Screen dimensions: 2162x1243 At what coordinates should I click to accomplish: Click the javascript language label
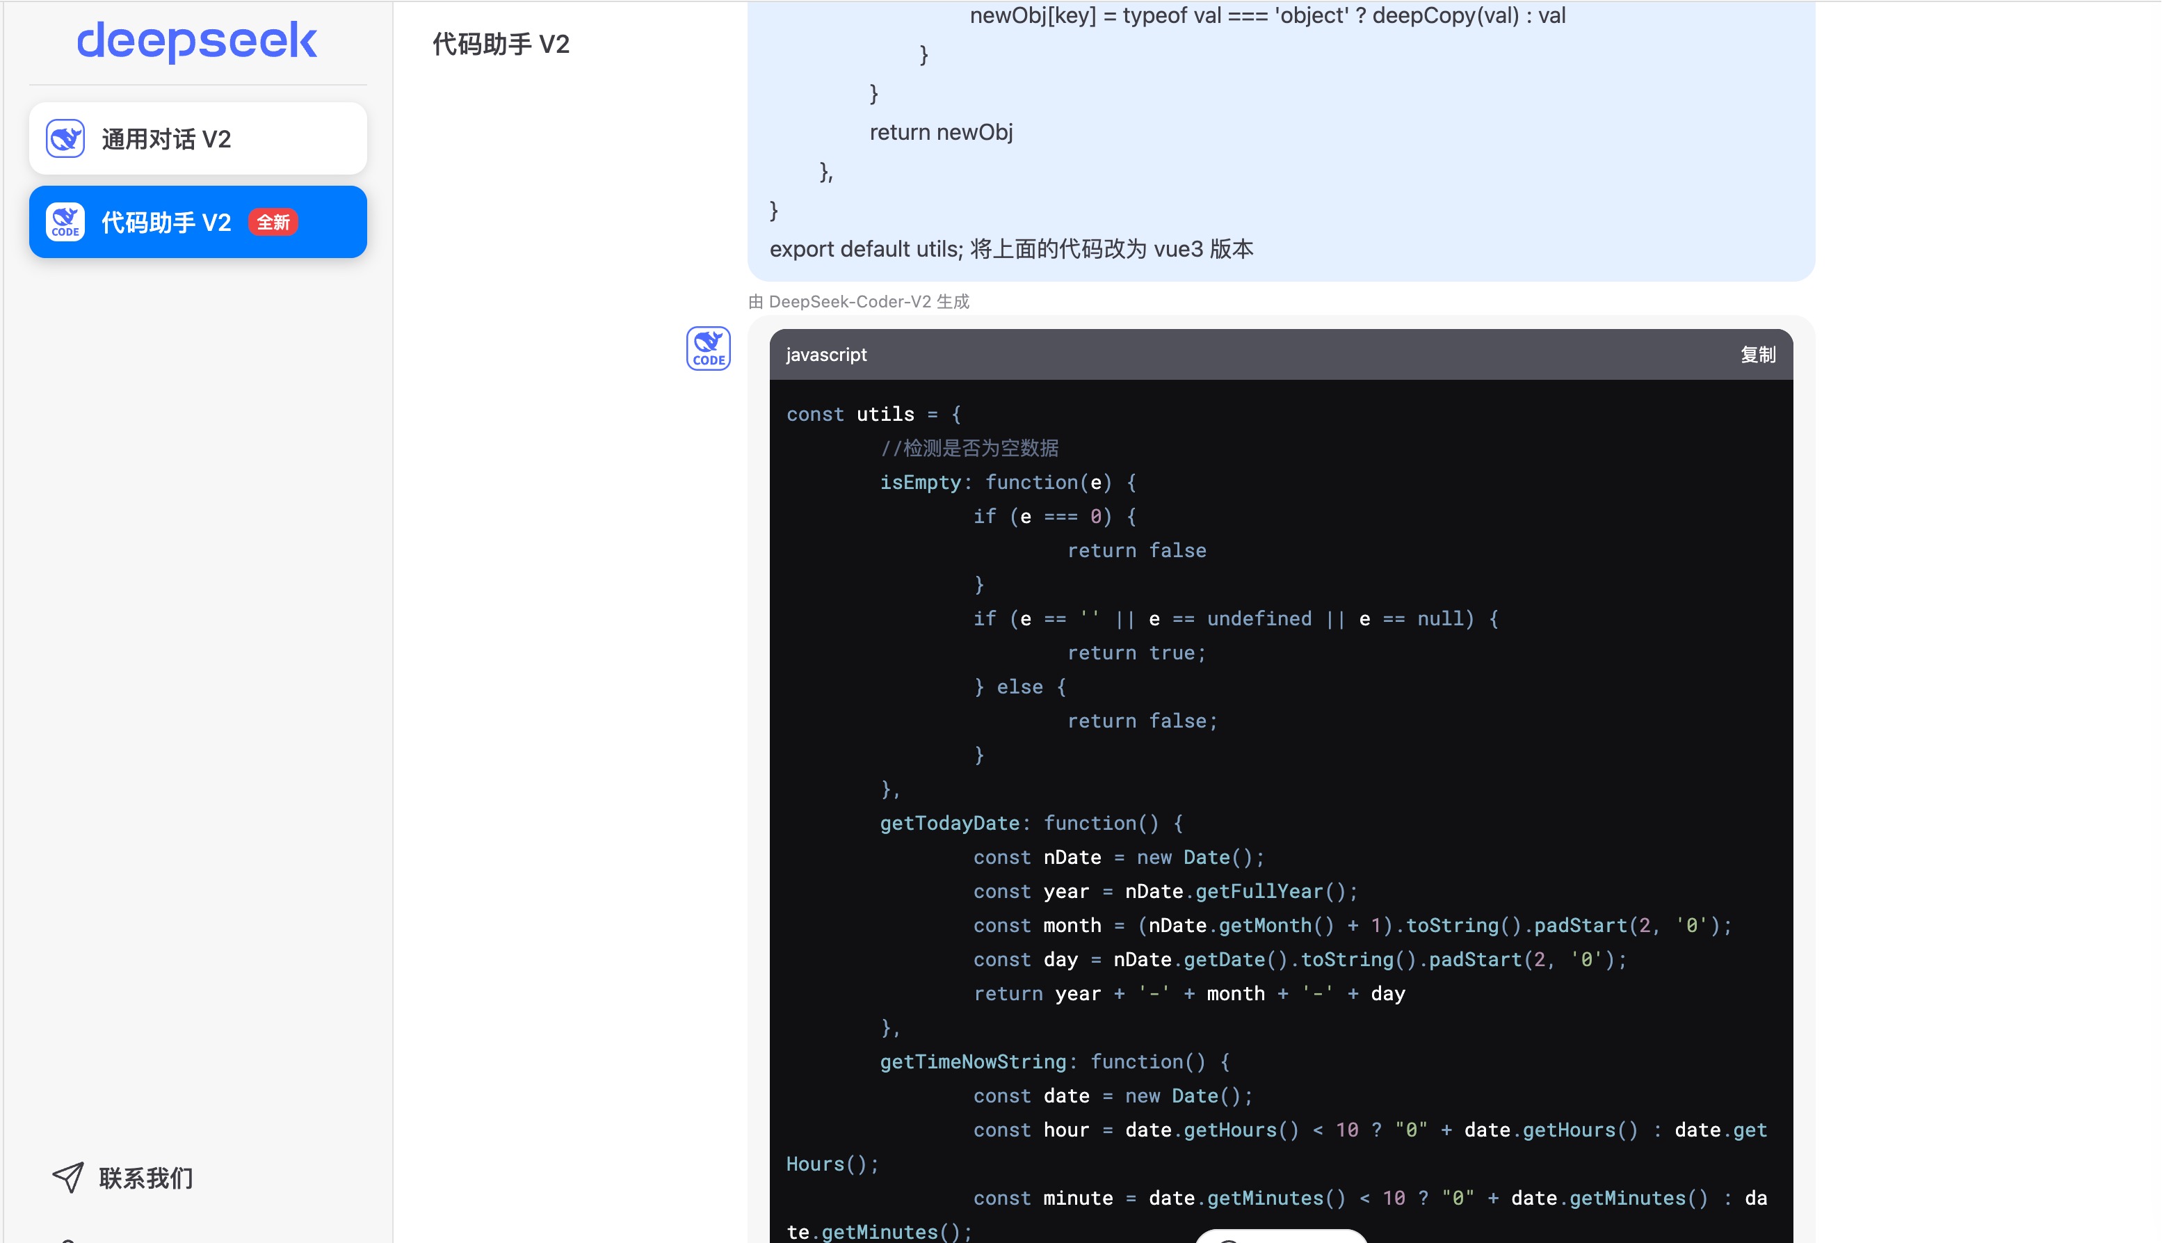pos(826,354)
